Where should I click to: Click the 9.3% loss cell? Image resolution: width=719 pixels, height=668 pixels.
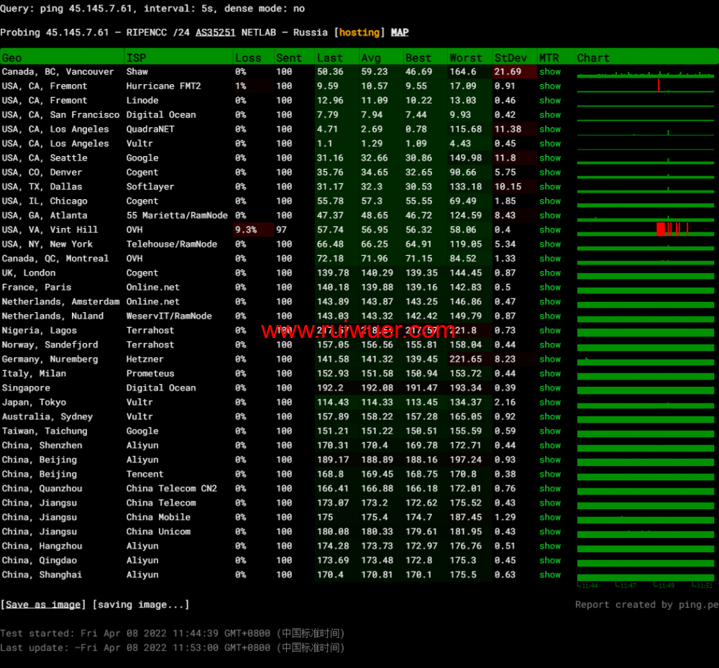tap(245, 230)
